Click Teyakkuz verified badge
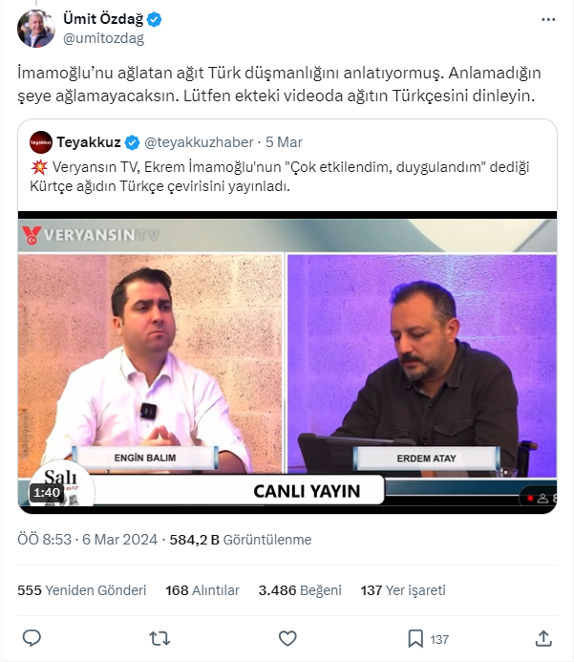 coord(132,142)
